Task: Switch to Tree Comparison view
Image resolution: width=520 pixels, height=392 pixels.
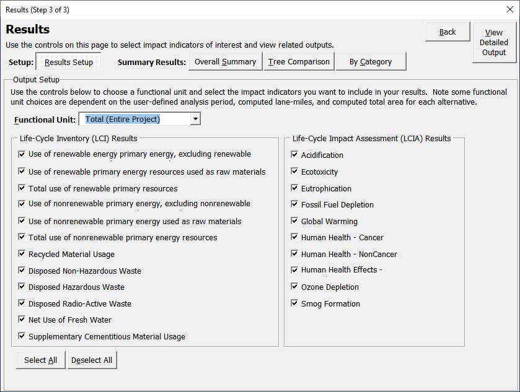Action: (x=299, y=62)
